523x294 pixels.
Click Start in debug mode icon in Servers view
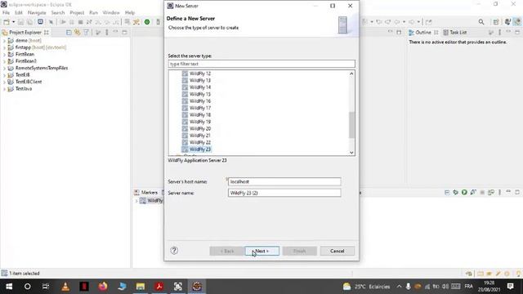pyautogui.click(x=456, y=193)
